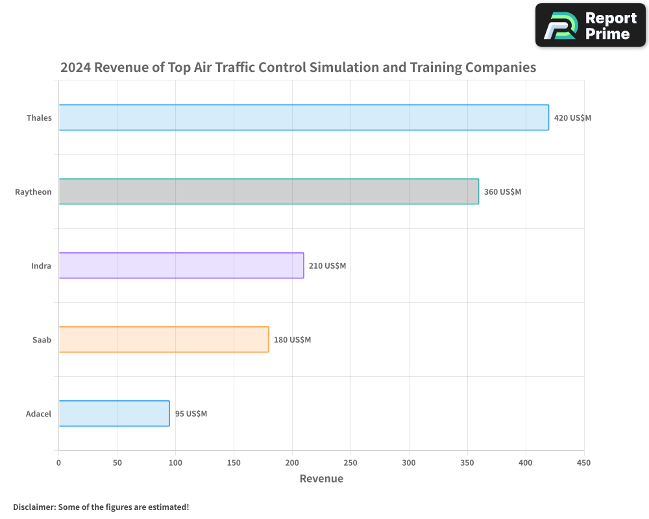Click the Adacel category label
Screen dimensions: 649x519
click(38, 413)
